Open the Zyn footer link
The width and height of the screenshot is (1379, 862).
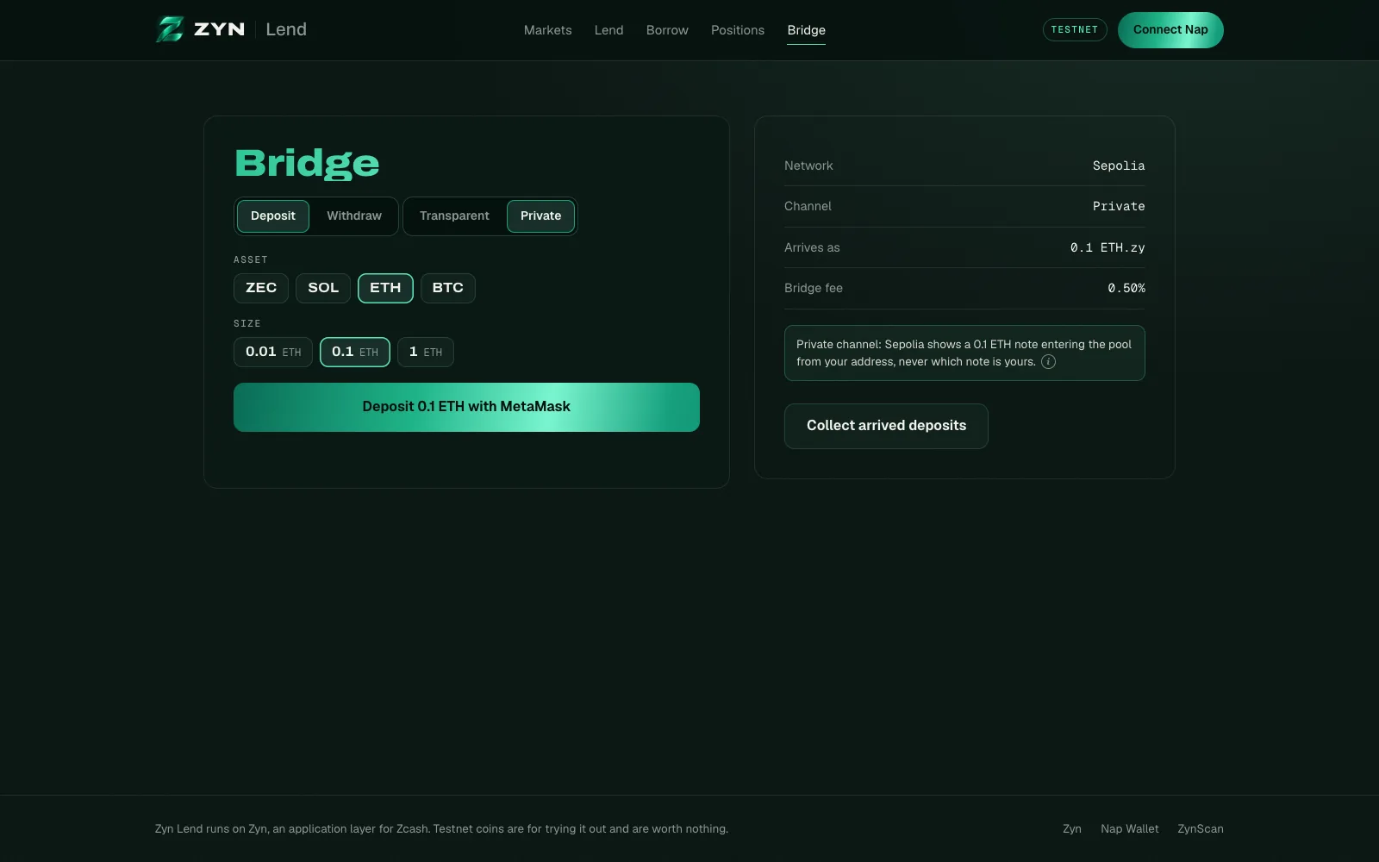[x=1072, y=829]
